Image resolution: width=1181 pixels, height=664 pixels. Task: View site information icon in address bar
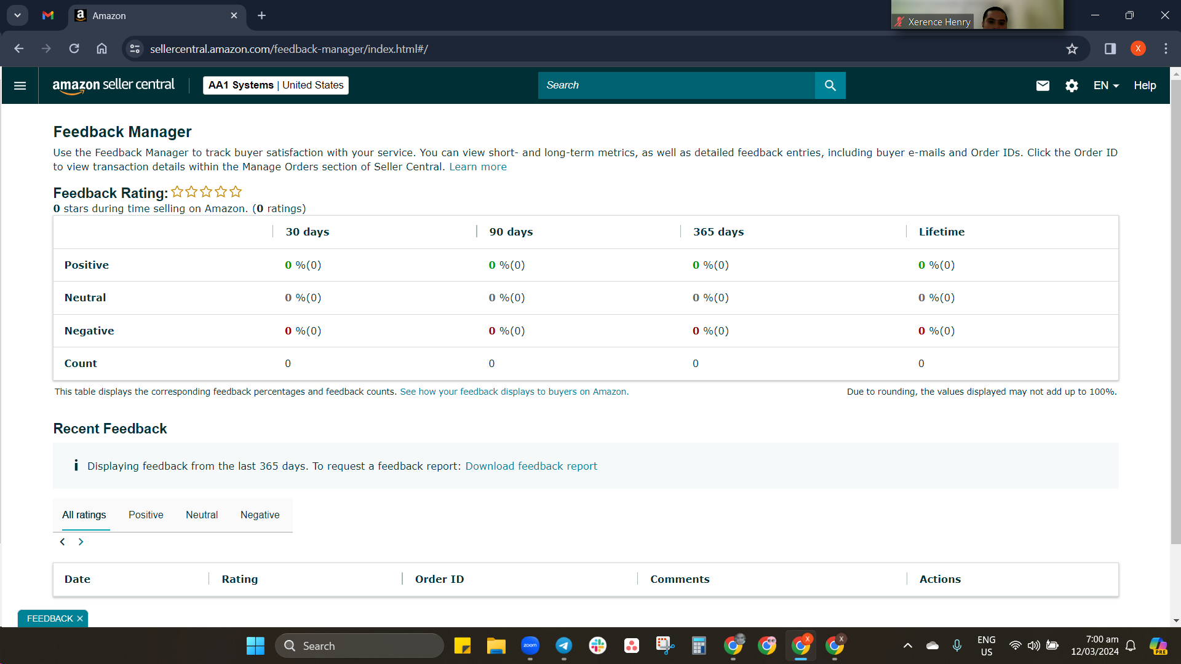coord(135,49)
